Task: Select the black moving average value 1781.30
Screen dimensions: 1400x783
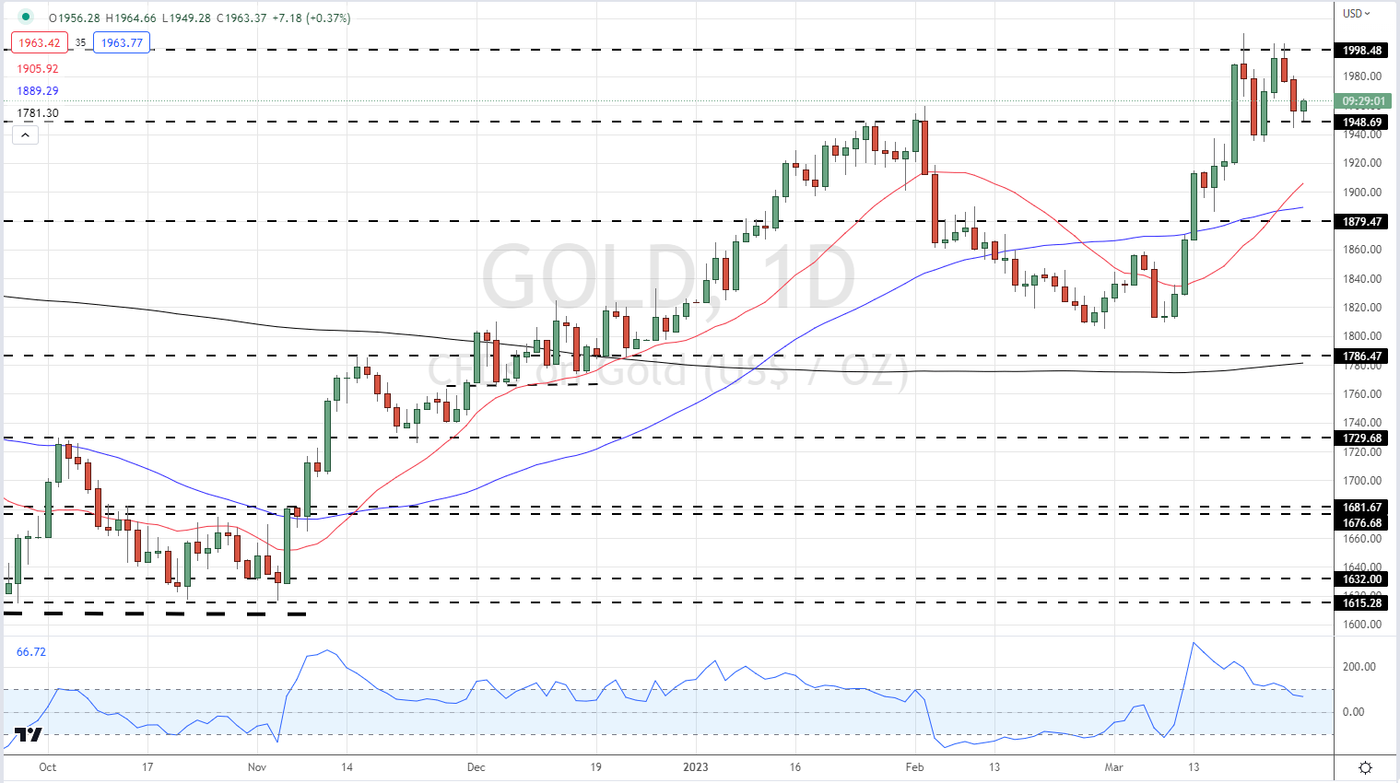Action: tap(38, 113)
